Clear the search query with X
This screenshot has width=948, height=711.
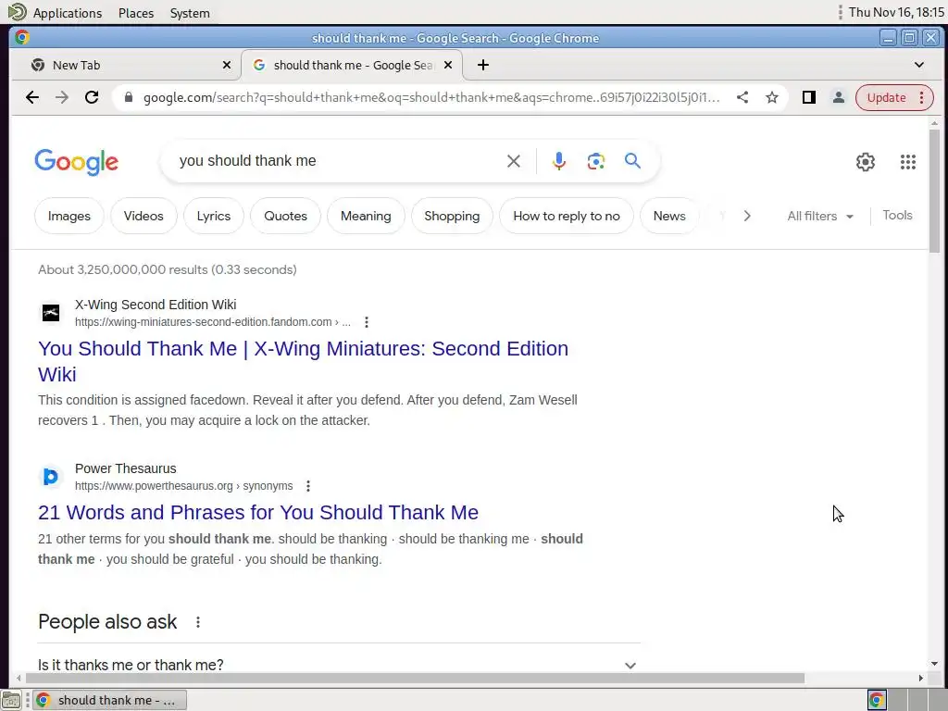(x=513, y=161)
